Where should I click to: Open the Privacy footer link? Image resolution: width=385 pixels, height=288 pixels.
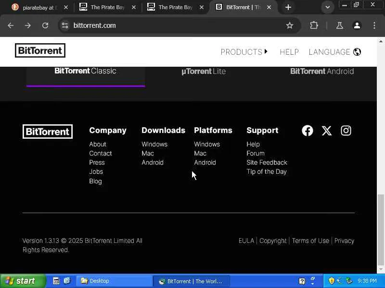coord(344,241)
